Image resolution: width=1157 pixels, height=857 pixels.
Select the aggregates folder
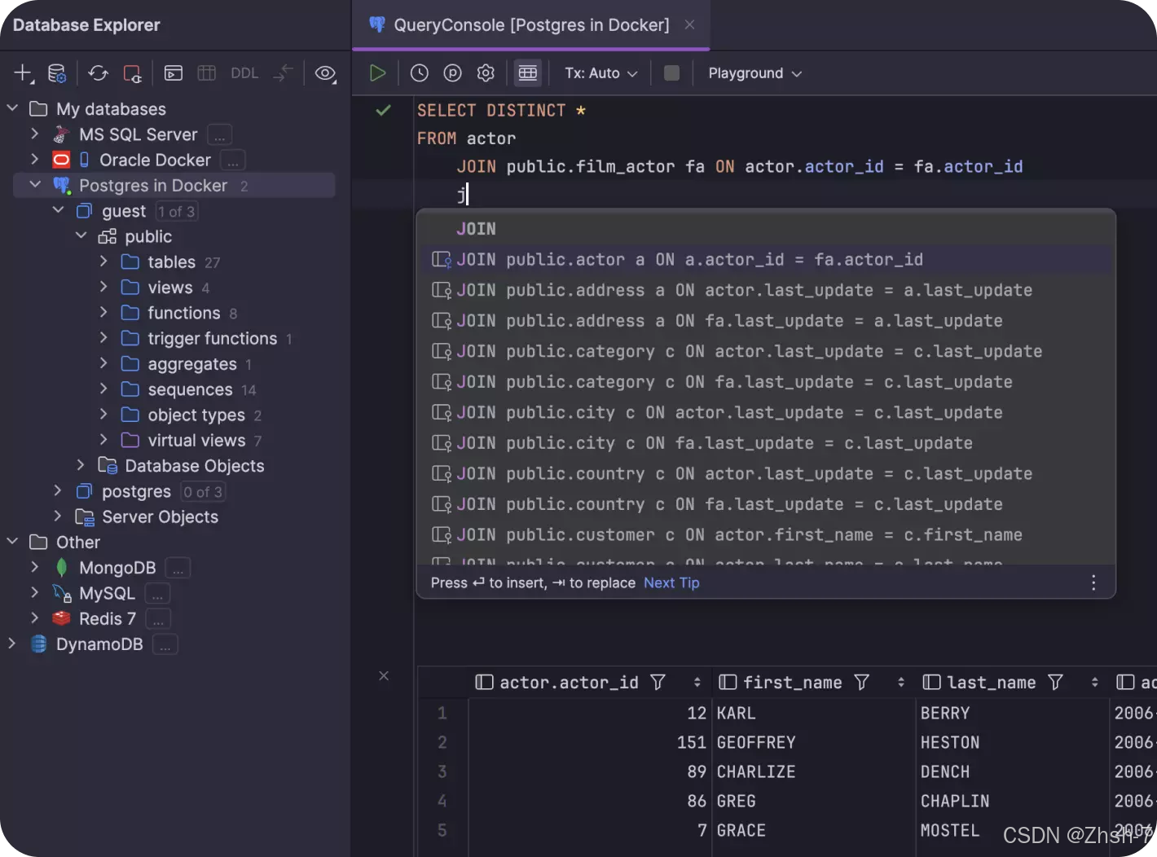192,364
